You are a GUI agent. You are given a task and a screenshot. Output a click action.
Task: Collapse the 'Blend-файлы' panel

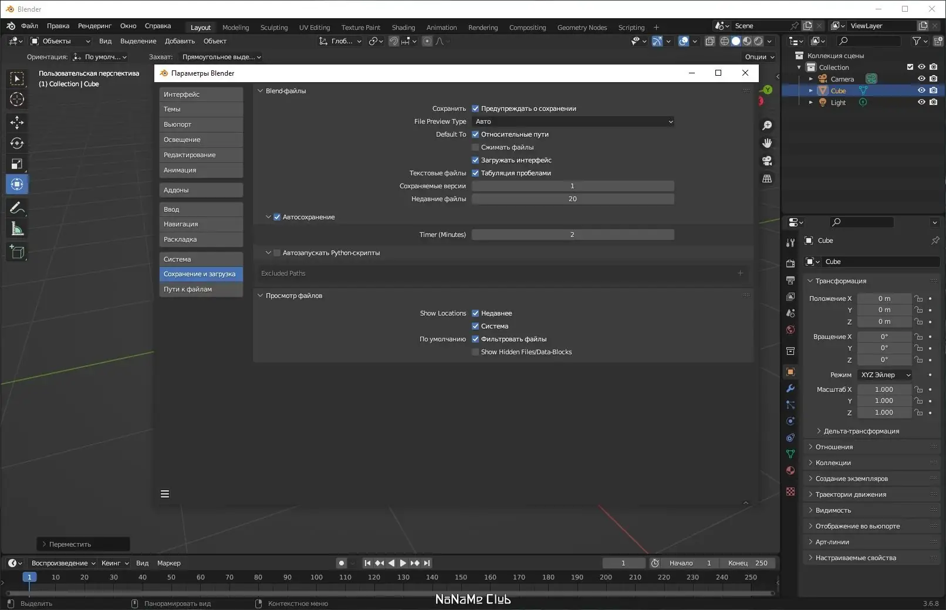pos(261,91)
